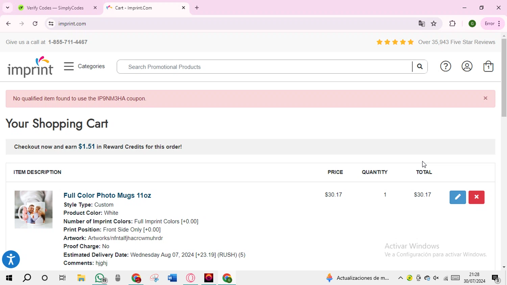Click the Actualizaciones de m... taskbar widget
The width and height of the screenshot is (507, 285).
(358, 278)
